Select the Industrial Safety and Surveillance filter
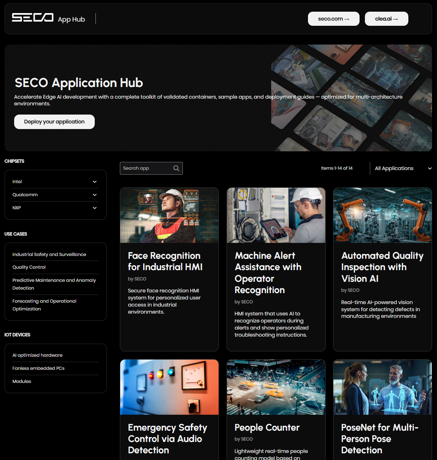Viewport: 437px width, 460px height. click(49, 254)
